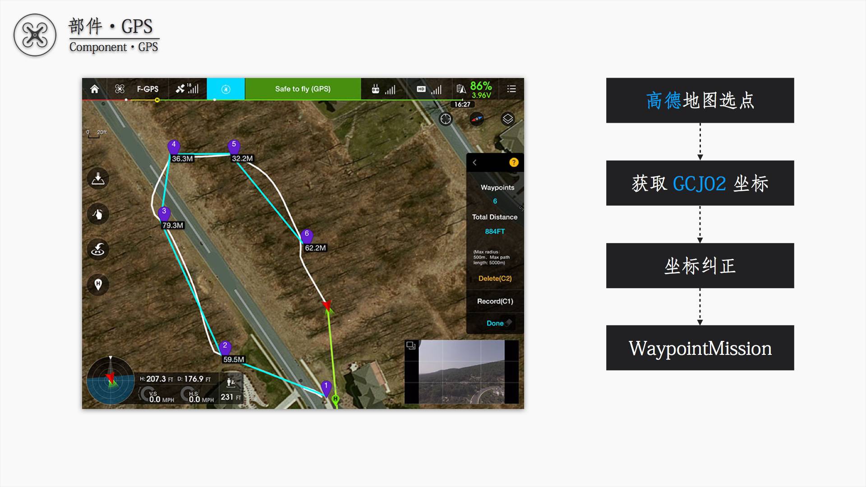Expand the camera preview thumbnail
Image resolution: width=866 pixels, height=487 pixels.
coord(411,345)
